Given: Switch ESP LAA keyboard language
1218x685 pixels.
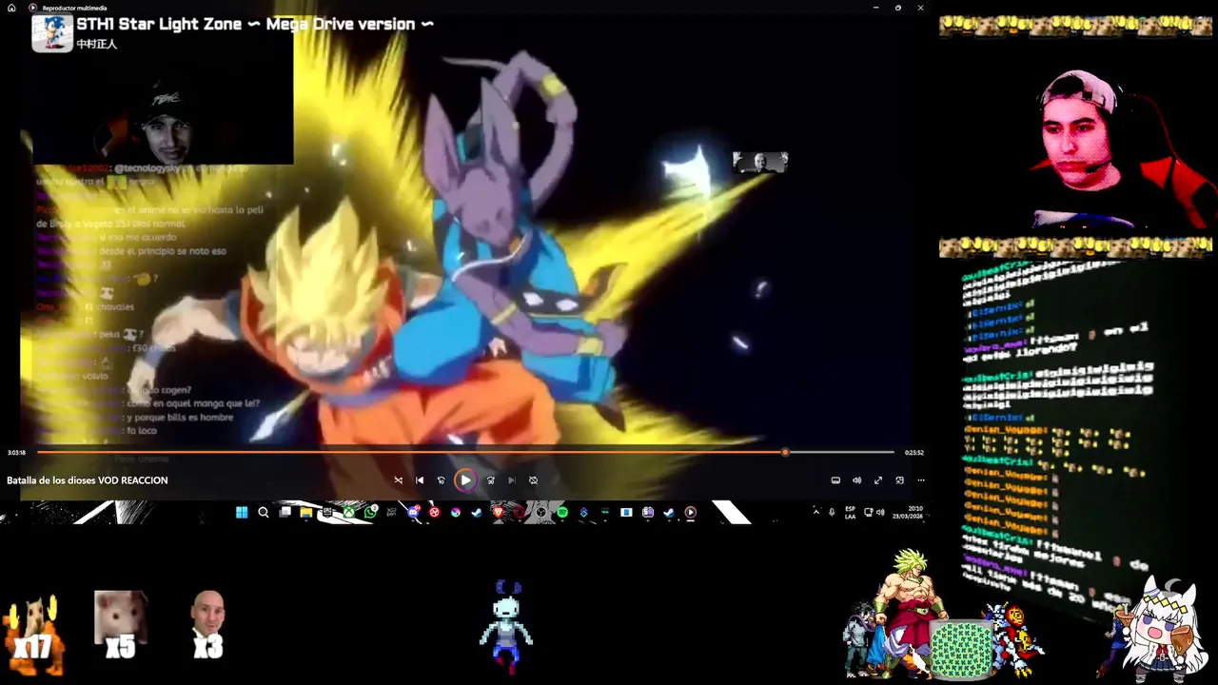Looking at the screenshot, I should coord(850,513).
